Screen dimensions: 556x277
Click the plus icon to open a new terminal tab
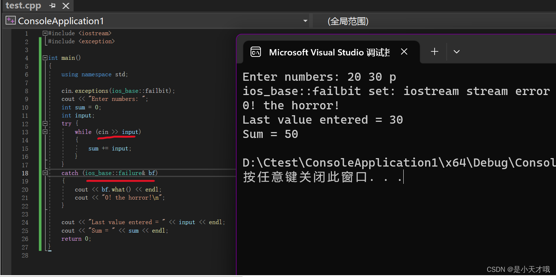[434, 52]
